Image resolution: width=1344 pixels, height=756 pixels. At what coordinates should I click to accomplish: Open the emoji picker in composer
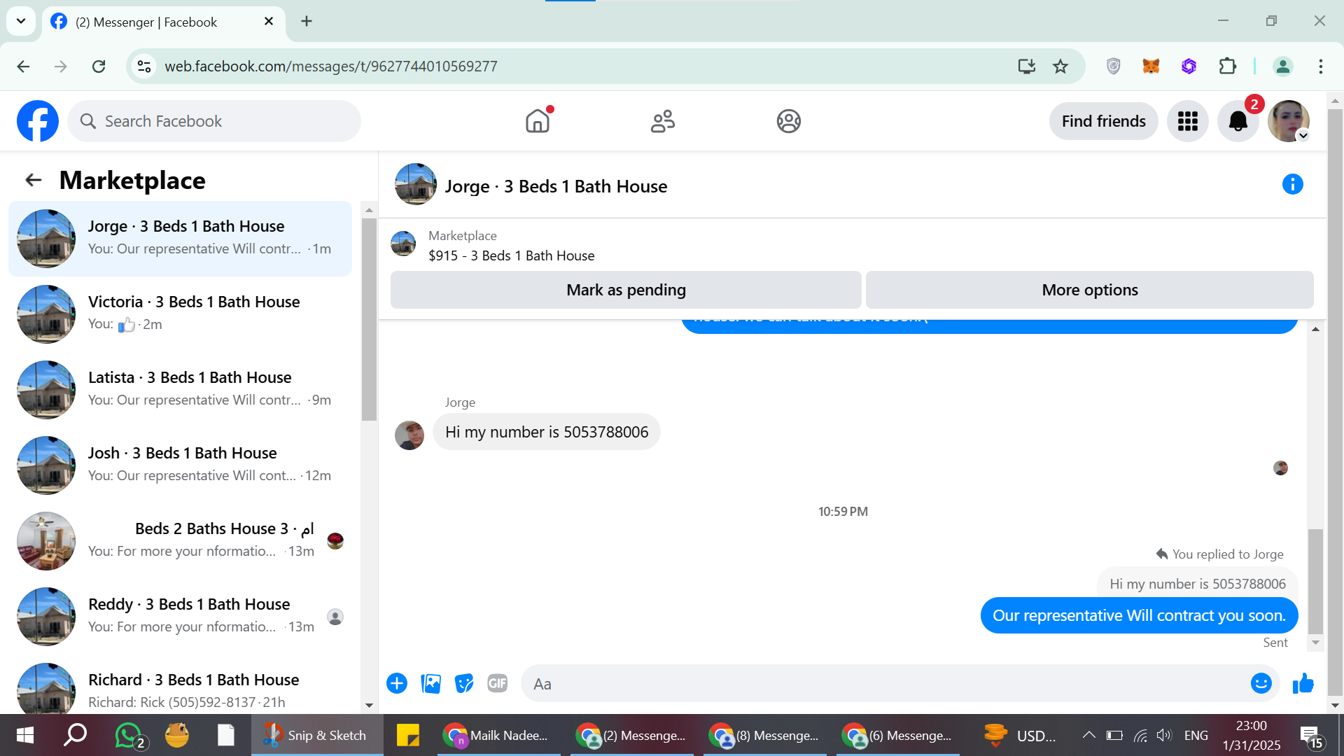1261,683
